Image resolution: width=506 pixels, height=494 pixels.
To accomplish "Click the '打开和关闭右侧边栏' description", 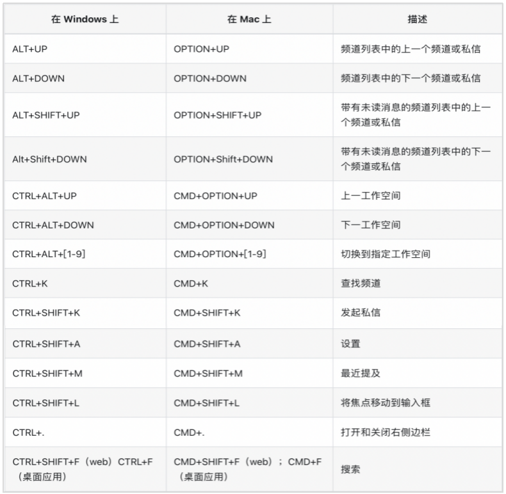I will [x=418, y=432].
